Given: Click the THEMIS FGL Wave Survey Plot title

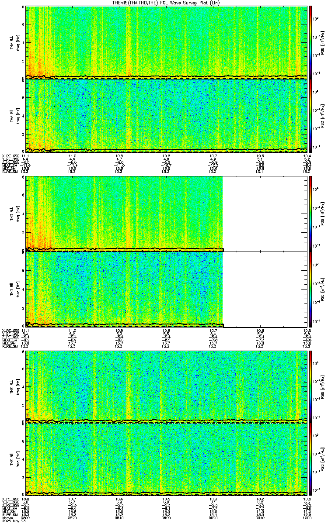Looking at the screenshot, I should click(167, 3).
